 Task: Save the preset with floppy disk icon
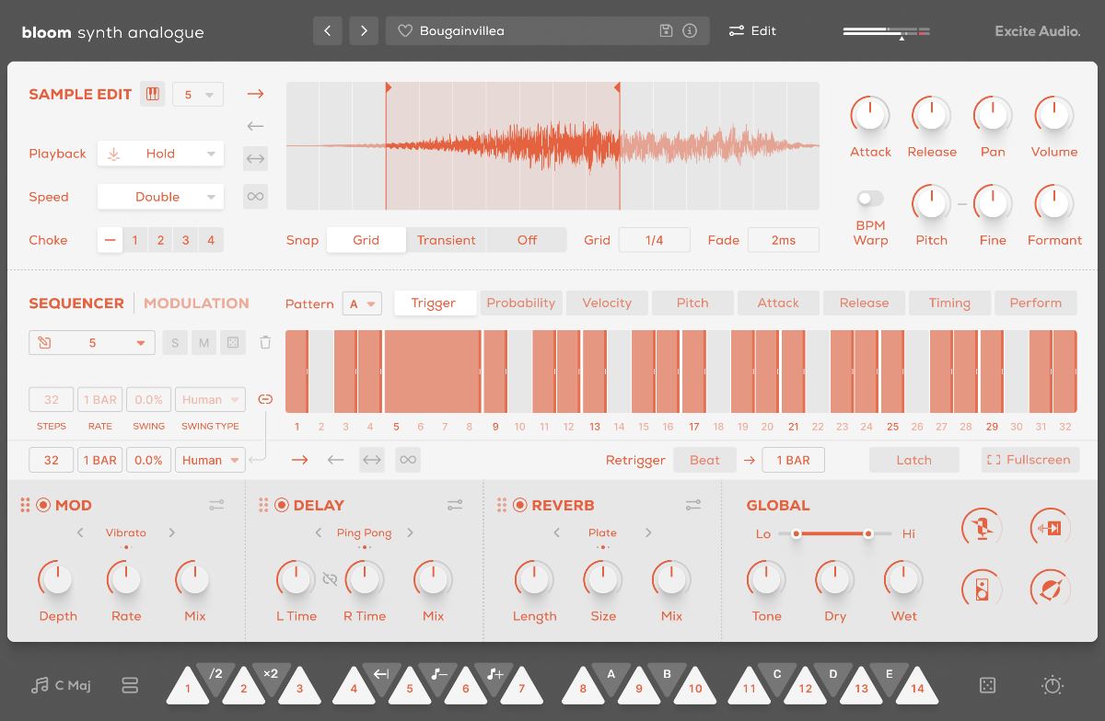667,30
